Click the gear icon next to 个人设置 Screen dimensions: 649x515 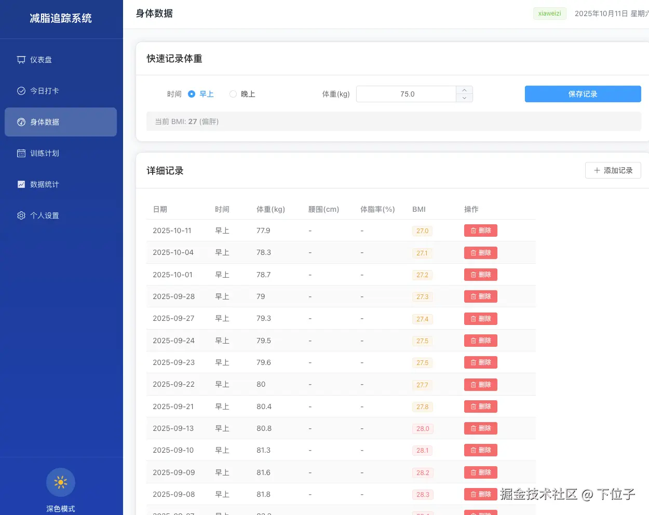pos(21,215)
